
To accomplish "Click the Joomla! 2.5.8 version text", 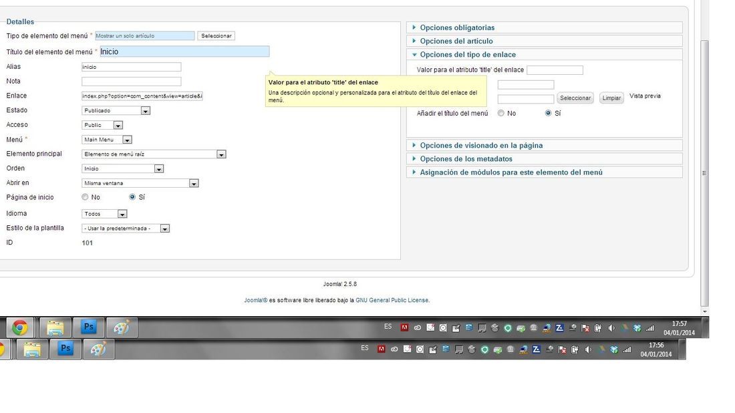I will (x=340, y=284).
